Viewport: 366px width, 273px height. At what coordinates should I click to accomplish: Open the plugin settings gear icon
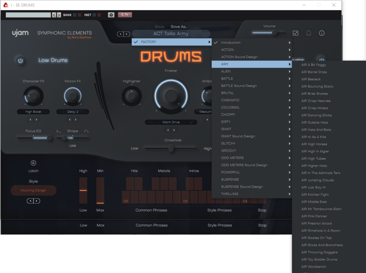[111, 15]
